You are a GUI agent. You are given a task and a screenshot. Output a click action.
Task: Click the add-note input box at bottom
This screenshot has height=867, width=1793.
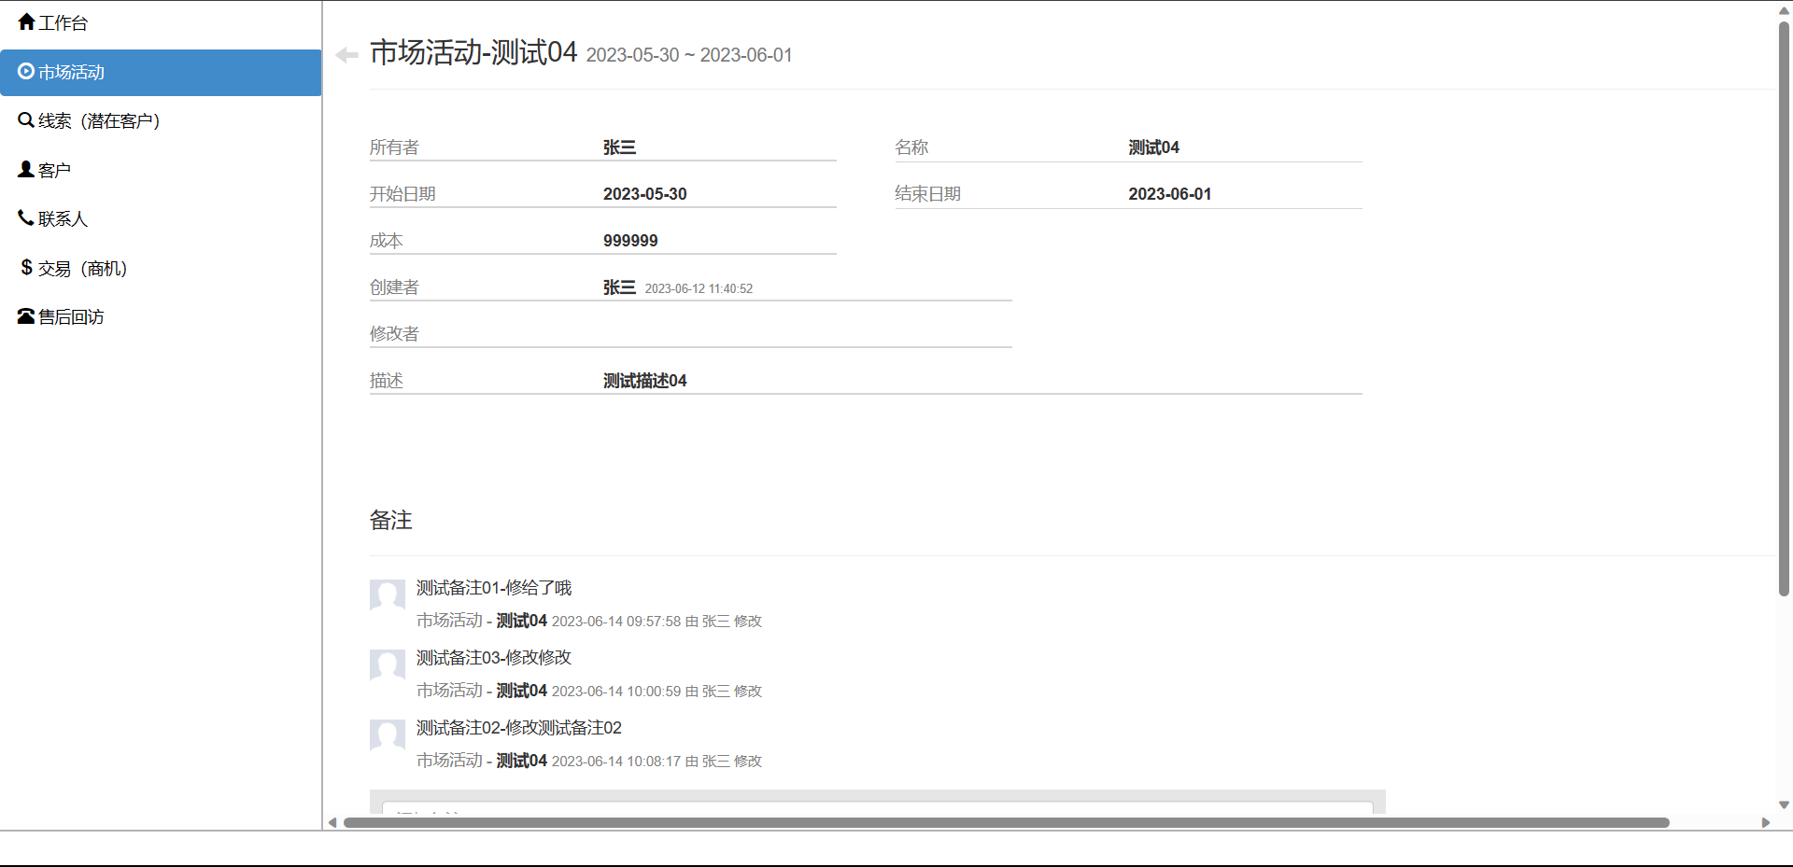[878, 807]
